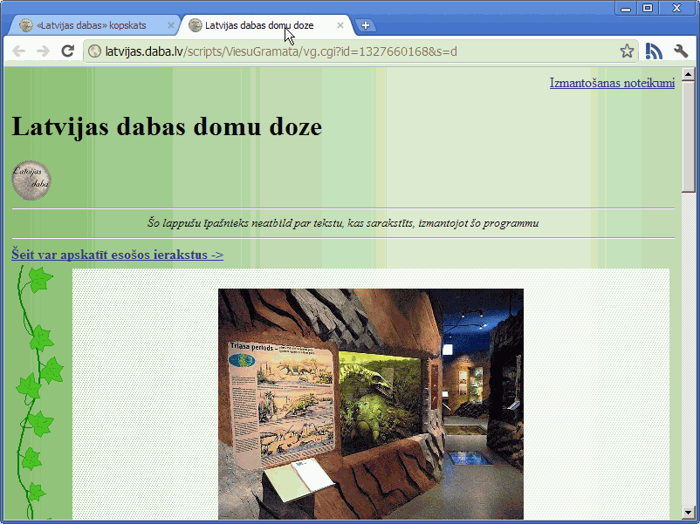This screenshot has width=700, height=524.
Task: Close the «Latvijas dabas» kopskats tab
Action: click(x=170, y=25)
